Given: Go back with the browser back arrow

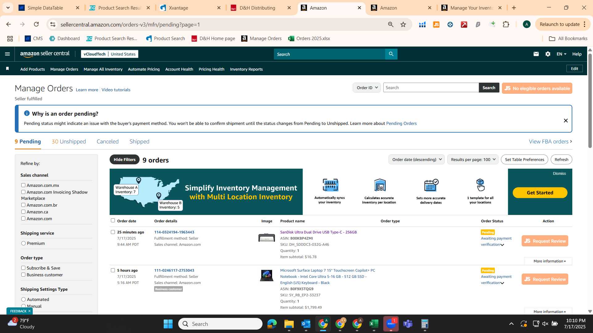Looking at the screenshot, I should tap(8, 24).
